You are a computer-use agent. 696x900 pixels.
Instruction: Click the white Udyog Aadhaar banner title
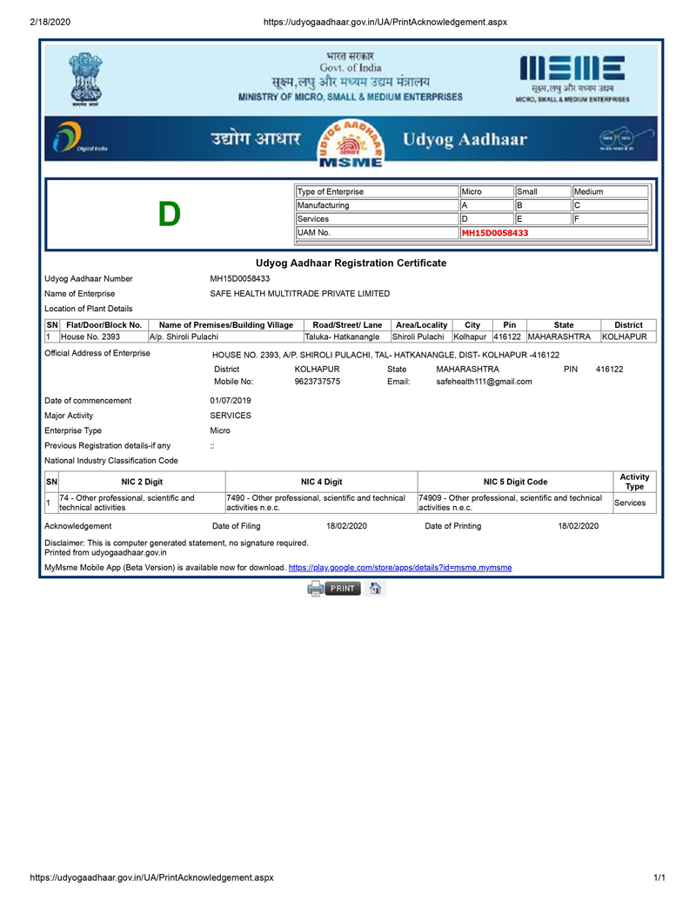tap(465, 139)
